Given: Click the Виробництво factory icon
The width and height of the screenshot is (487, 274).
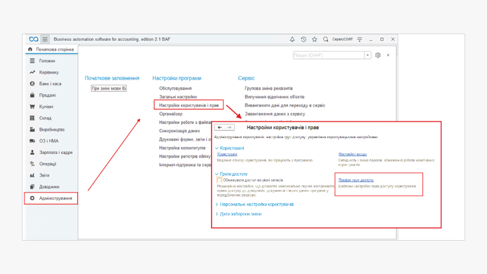Looking at the screenshot, I should [32, 130].
